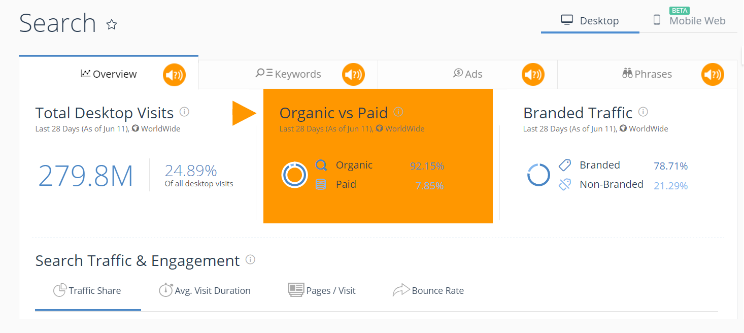Select the Traffic Share metric tab
Screen dimensions: 744x333
[87, 291]
